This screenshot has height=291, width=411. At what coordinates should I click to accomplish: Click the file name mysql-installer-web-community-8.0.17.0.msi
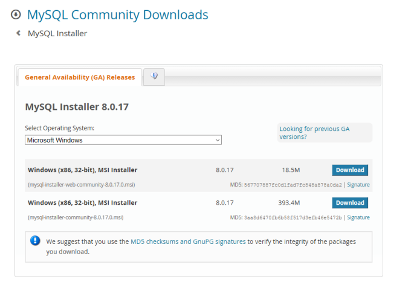81,185
